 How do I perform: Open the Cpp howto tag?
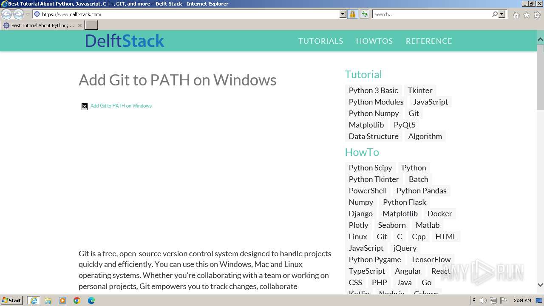419,236
